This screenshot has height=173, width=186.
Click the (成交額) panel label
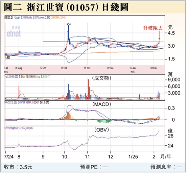pyautogui.click(x=102, y=78)
